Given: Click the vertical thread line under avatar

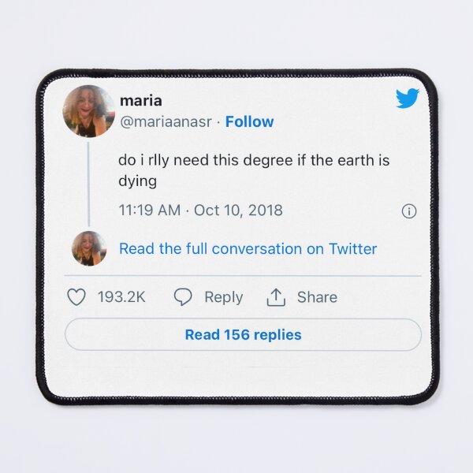Looking at the screenshot, I should pos(88,184).
